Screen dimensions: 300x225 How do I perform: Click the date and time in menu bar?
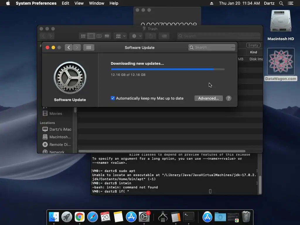[x=239, y=3]
